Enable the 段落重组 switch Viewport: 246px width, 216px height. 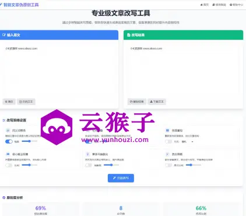click(168, 141)
